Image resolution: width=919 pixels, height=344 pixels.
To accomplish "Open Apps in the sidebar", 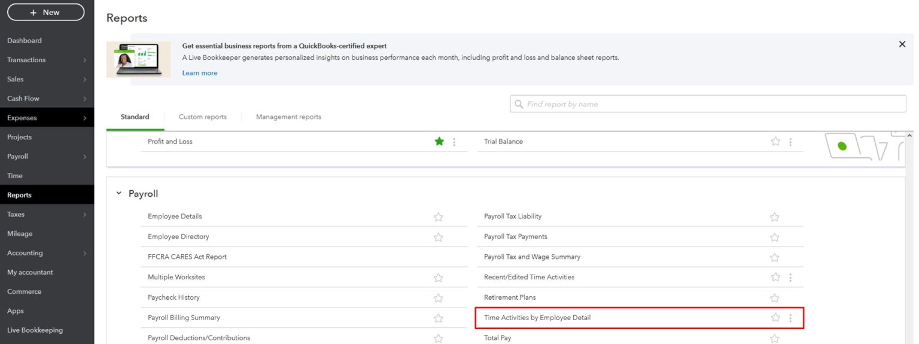I will tap(16, 310).
